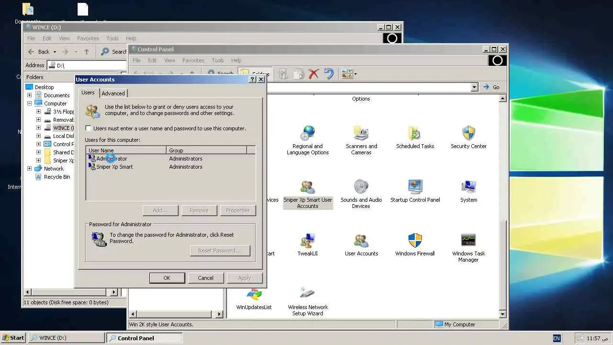Viewport: 613px width, 345px height.
Task: Click the Reset Password... button
Action: click(x=220, y=251)
